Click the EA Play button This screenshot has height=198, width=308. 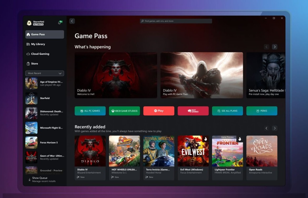tap(159, 111)
